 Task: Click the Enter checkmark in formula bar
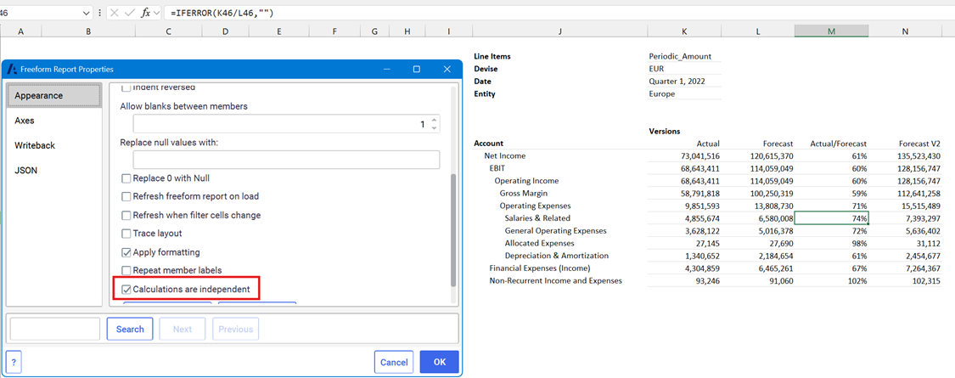point(129,13)
